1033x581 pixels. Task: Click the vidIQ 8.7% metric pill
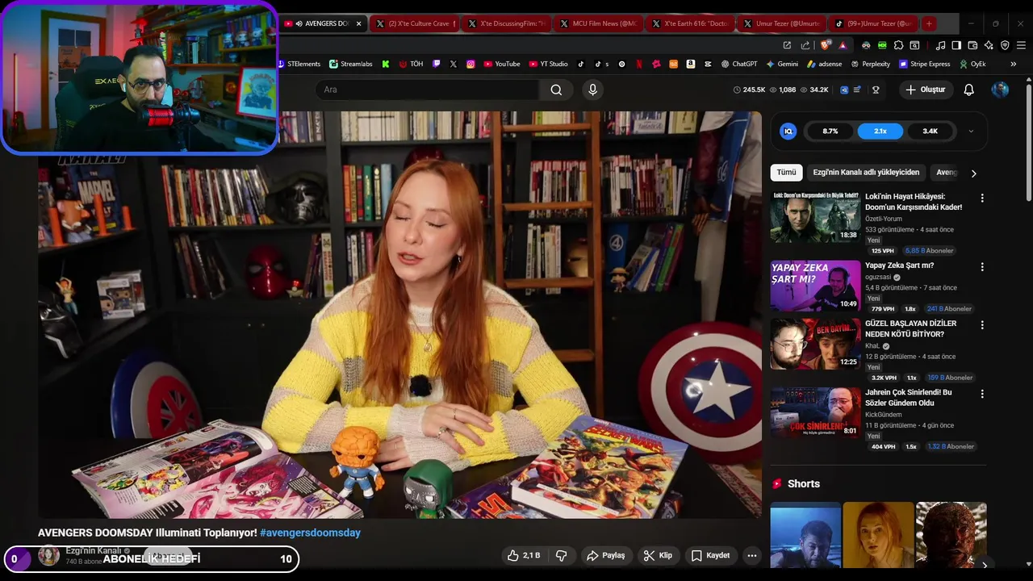tap(830, 131)
